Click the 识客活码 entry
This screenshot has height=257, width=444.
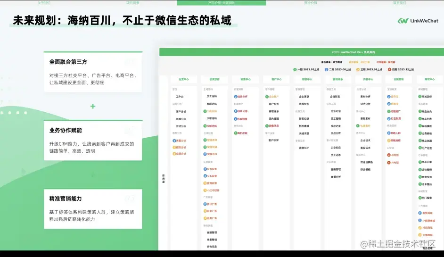tap(212, 118)
